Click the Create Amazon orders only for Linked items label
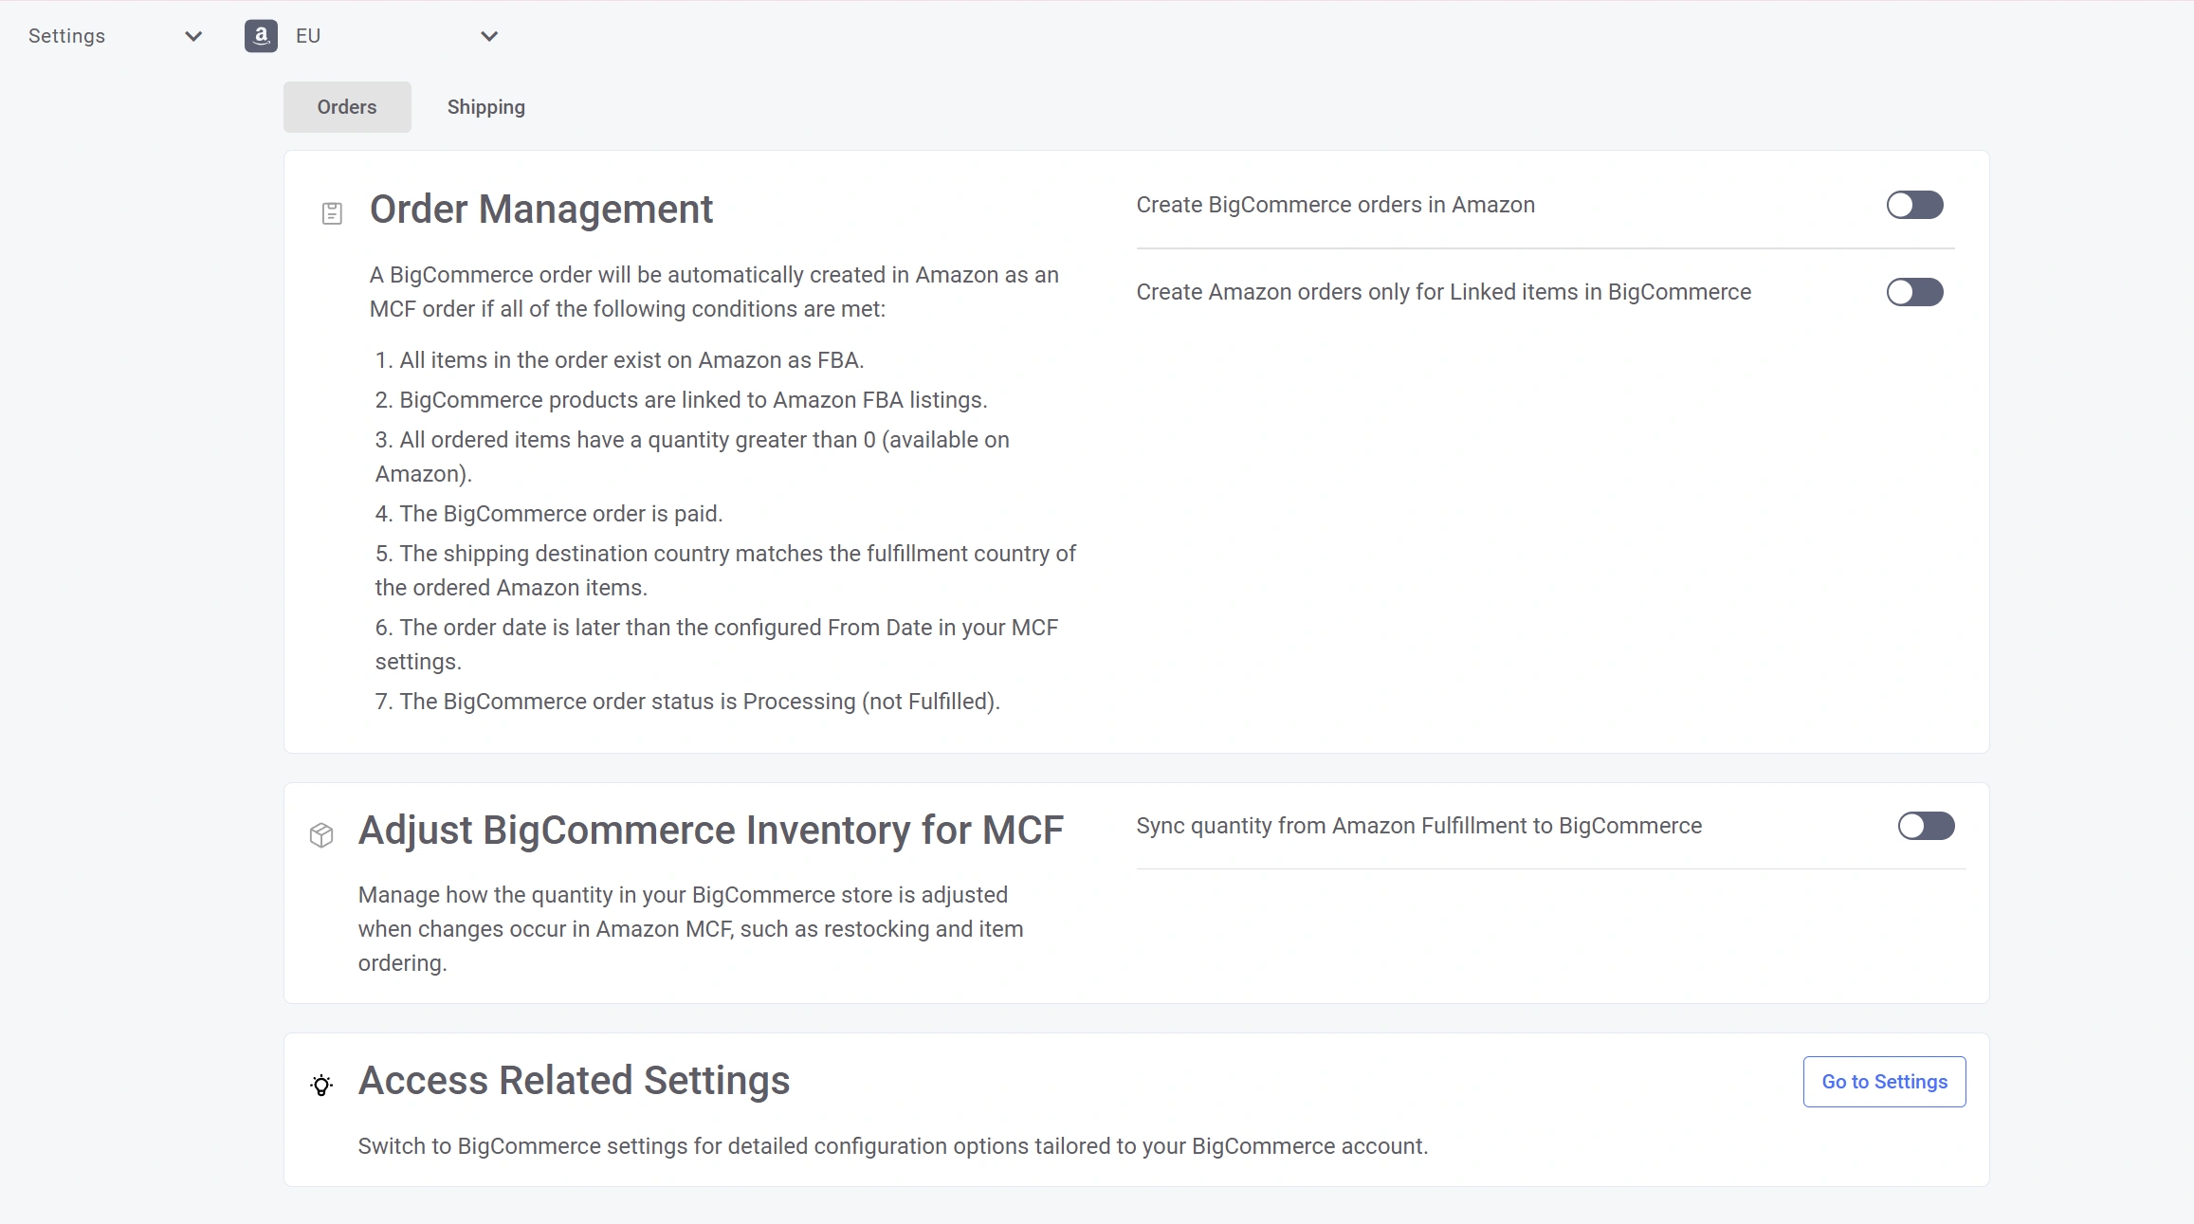The width and height of the screenshot is (2194, 1224). (x=1443, y=292)
